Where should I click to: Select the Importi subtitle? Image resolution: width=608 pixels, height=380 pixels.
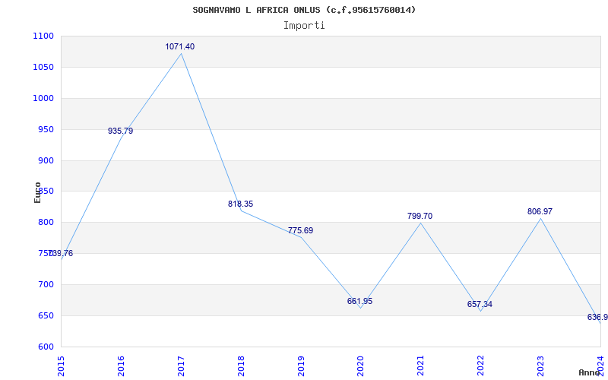(304, 26)
